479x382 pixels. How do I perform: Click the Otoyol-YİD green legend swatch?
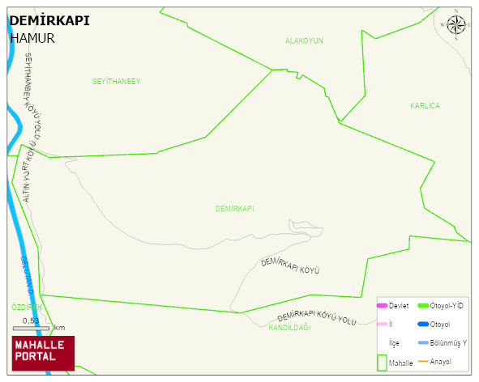(423, 305)
